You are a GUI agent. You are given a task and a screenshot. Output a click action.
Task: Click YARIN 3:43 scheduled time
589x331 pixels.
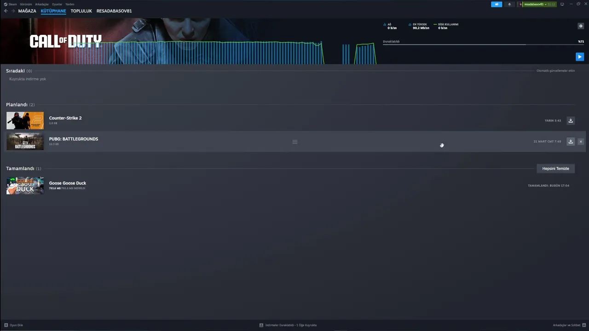553,120
